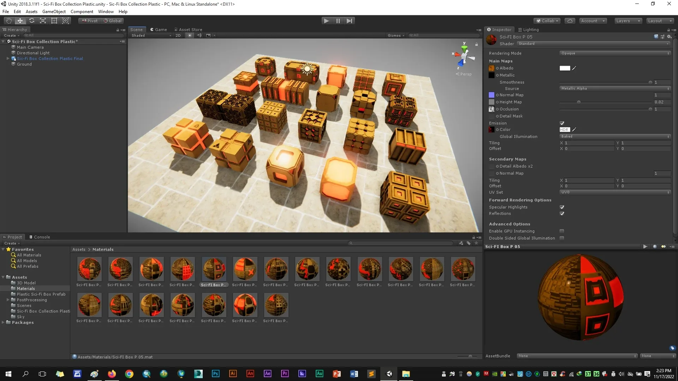The height and width of the screenshot is (381, 678).
Task: Switch to the Lighting tab
Action: tap(528, 30)
